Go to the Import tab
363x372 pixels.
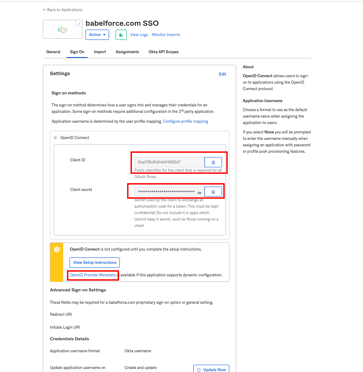(100, 52)
